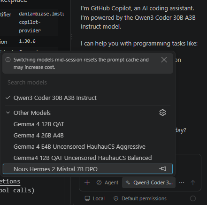The height and width of the screenshot is (205, 207).
Task: Open the Default permissions selector
Action: 140,198
